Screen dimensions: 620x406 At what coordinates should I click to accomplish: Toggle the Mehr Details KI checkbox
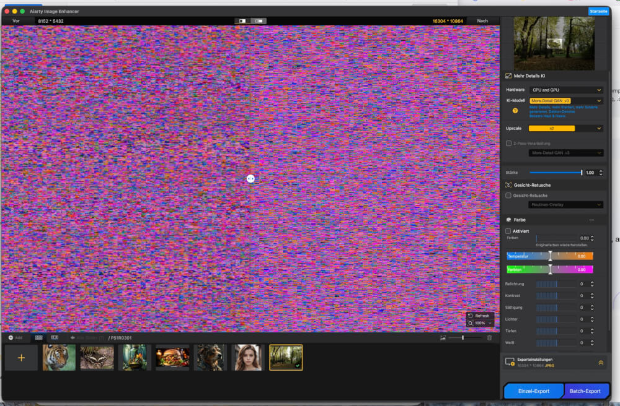tap(508, 76)
